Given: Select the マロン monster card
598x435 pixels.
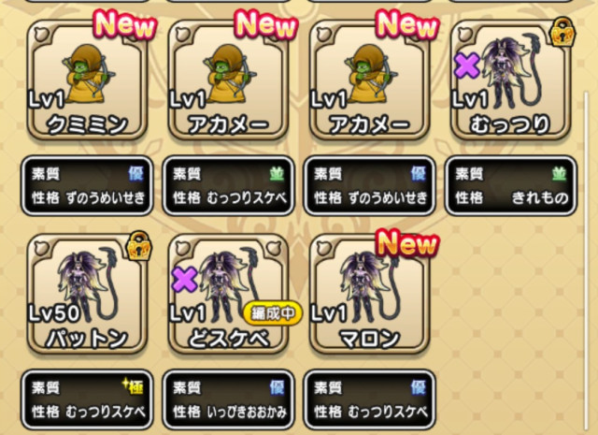Looking at the screenshot, I should [x=369, y=294].
